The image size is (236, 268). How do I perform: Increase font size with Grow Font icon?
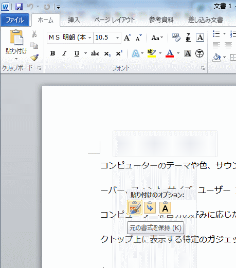[128, 37]
